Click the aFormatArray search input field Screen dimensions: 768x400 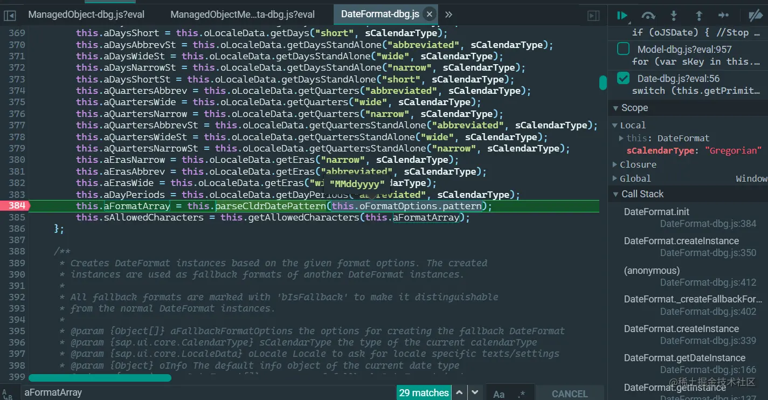207,393
